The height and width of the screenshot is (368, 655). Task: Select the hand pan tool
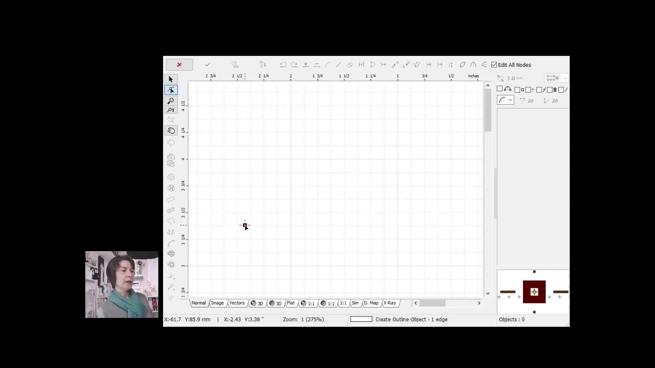pyautogui.click(x=171, y=131)
